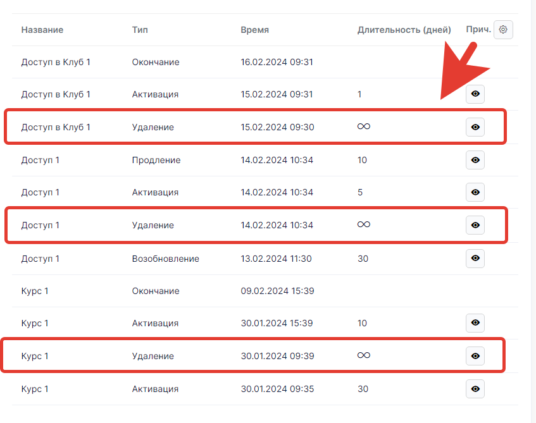Image resolution: width=536 pixels, height=423 pixels.
Task: Click the Возобновление type cell
Action: tap(166, 259)
